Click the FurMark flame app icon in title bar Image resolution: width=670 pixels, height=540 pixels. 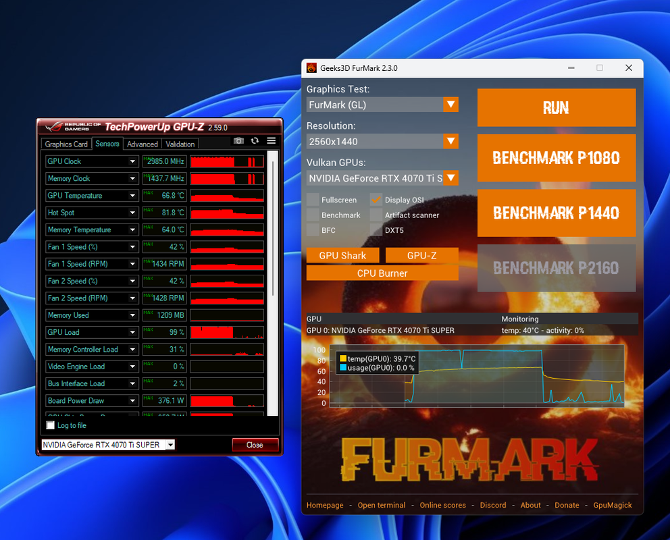(311, 68)
